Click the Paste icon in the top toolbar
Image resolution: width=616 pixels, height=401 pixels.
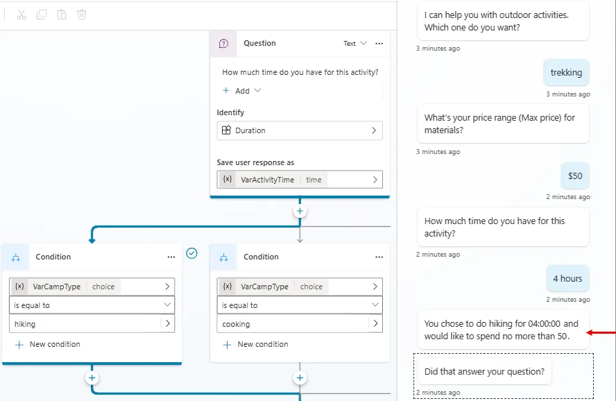[62, 15]
